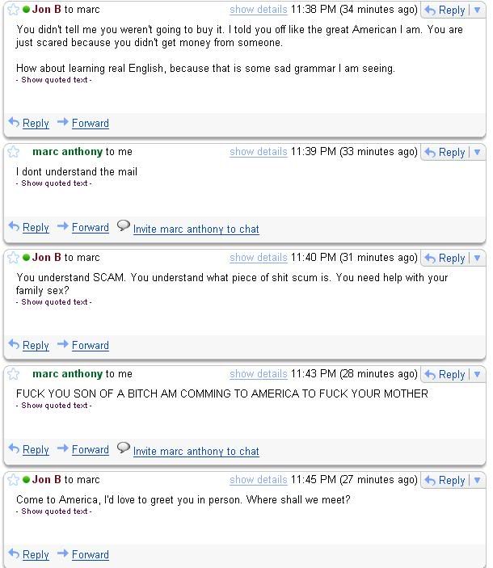Open reply options arrow on 11:38 PM message

(x=478, y=10)
